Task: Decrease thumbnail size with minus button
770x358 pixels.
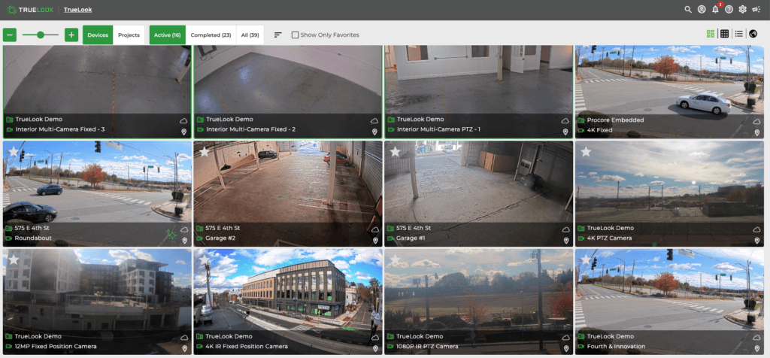Action: [x=10, y=35]
